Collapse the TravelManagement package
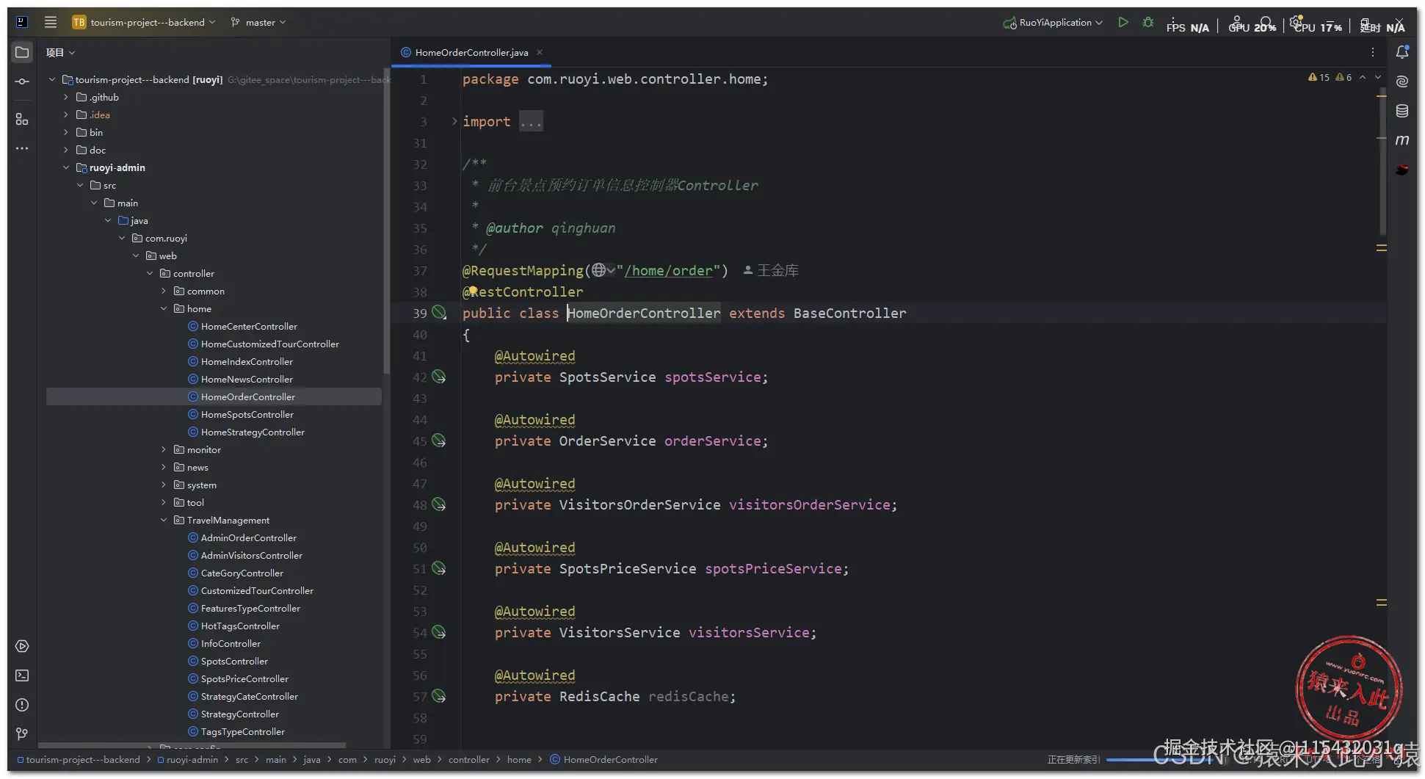 pos(164,520)
